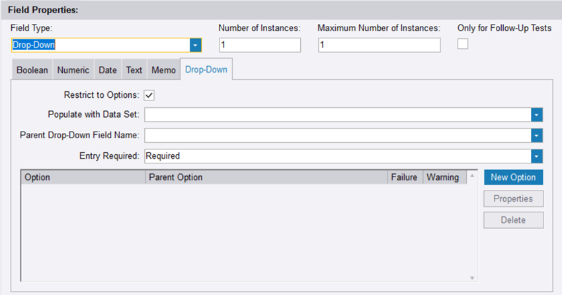Click the Maximum Number of Instances field
562x295 pixels.
pyautogui.click(x=379, y=45)
